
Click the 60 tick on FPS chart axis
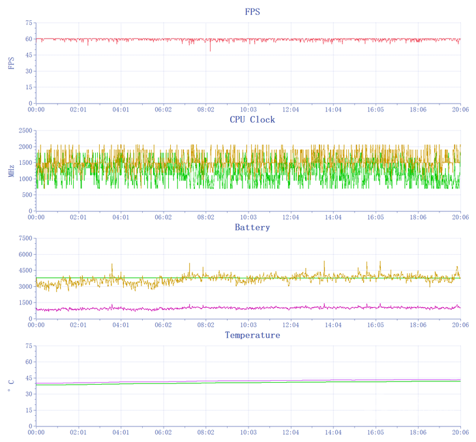point(28,39)
